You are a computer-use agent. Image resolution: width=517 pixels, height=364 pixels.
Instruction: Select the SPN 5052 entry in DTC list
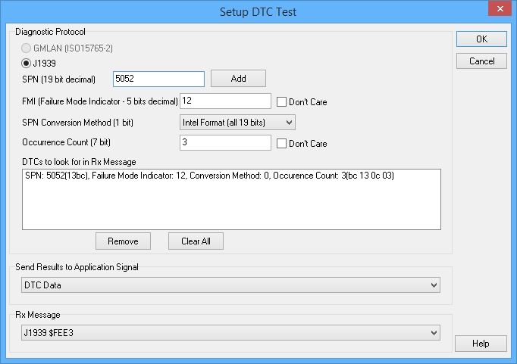point(209,176)
